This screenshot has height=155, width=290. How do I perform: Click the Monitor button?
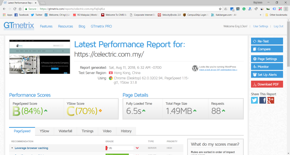pyautogui.click(x=267, y=67)
